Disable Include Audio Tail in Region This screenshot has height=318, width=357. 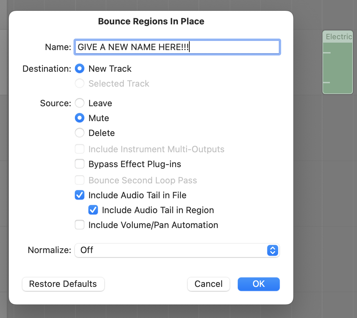coord(93,210)
